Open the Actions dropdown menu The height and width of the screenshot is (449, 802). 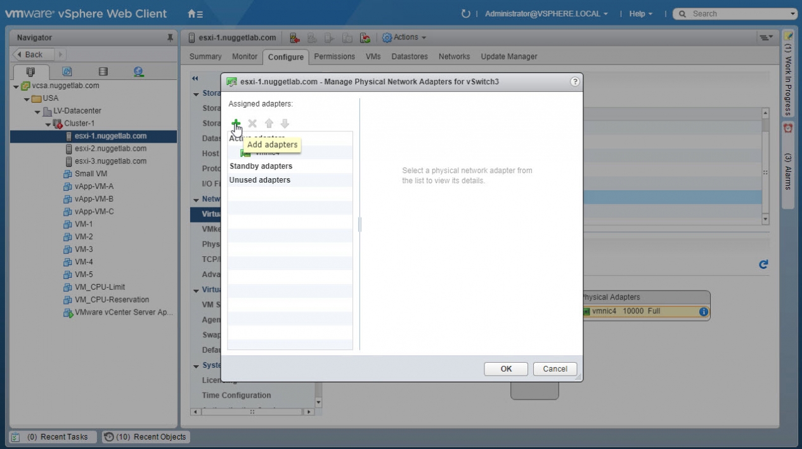tap(404, 37)
